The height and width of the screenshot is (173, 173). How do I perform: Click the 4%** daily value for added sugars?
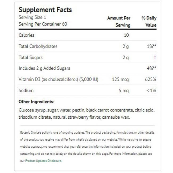pos(151,68)
